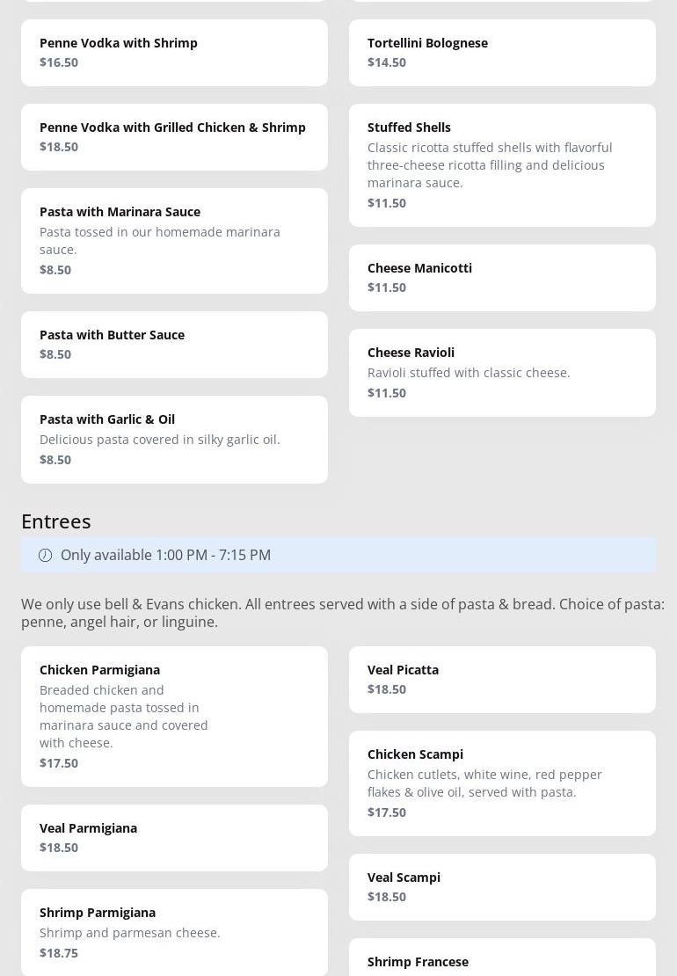Select Pasta with Garlic & Oil
The width and height of the screenshot is (677, 976).
pos(174,440)
